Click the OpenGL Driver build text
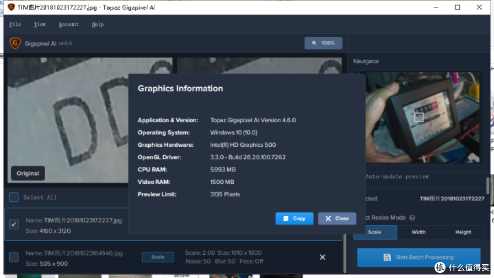The image size is (494, 278). [248, 157]
